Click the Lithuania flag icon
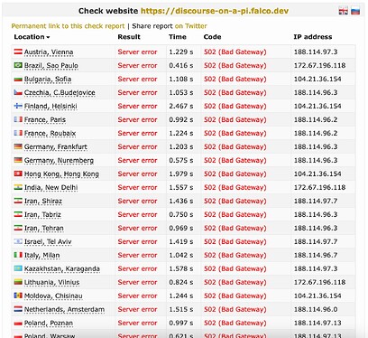 pos(18,282)
